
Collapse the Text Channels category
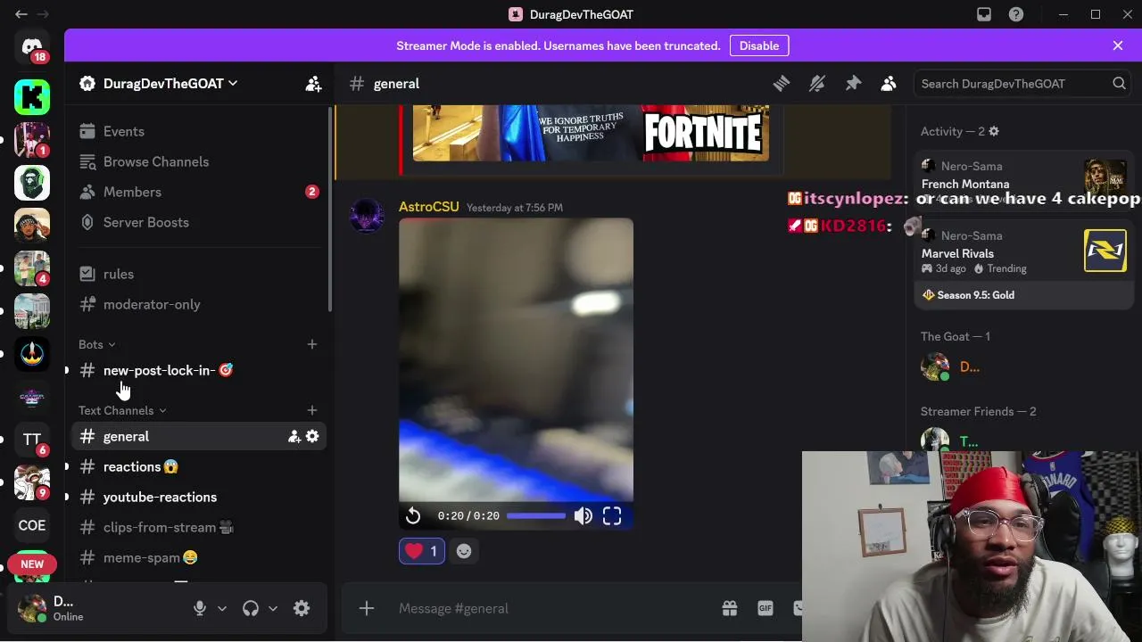click(123, 410)
